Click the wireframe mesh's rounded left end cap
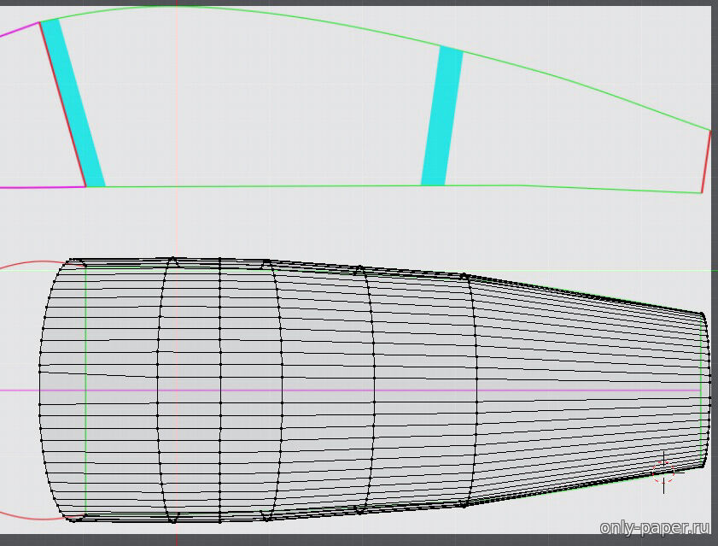 coord(62,390)
